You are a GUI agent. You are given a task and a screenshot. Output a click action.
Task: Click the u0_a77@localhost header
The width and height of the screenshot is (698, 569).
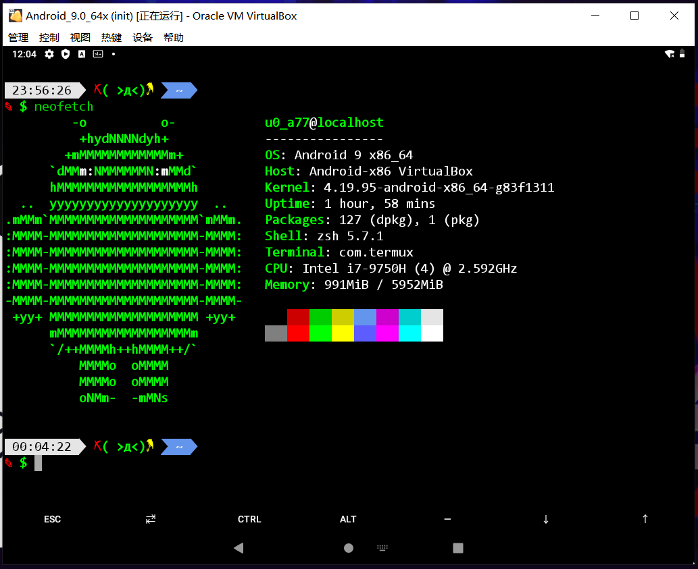pos(324,122)
